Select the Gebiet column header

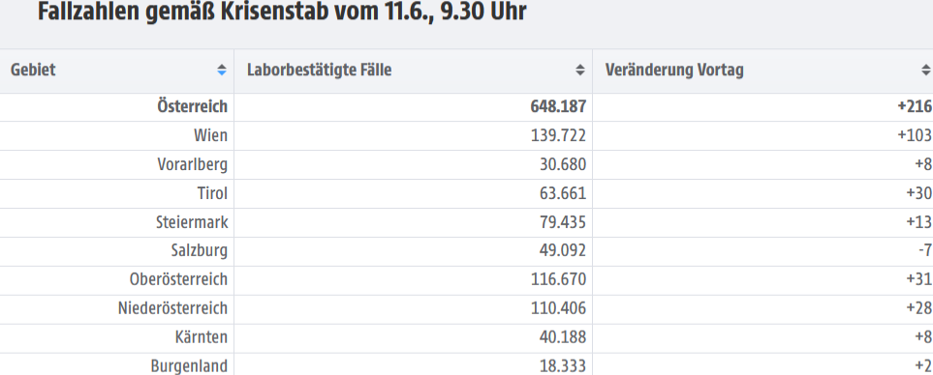(117, 71)
